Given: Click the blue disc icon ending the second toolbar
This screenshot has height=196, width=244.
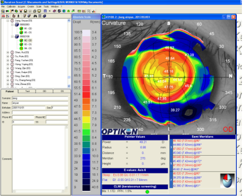Looking at the screenshot, I should (44, 16).
